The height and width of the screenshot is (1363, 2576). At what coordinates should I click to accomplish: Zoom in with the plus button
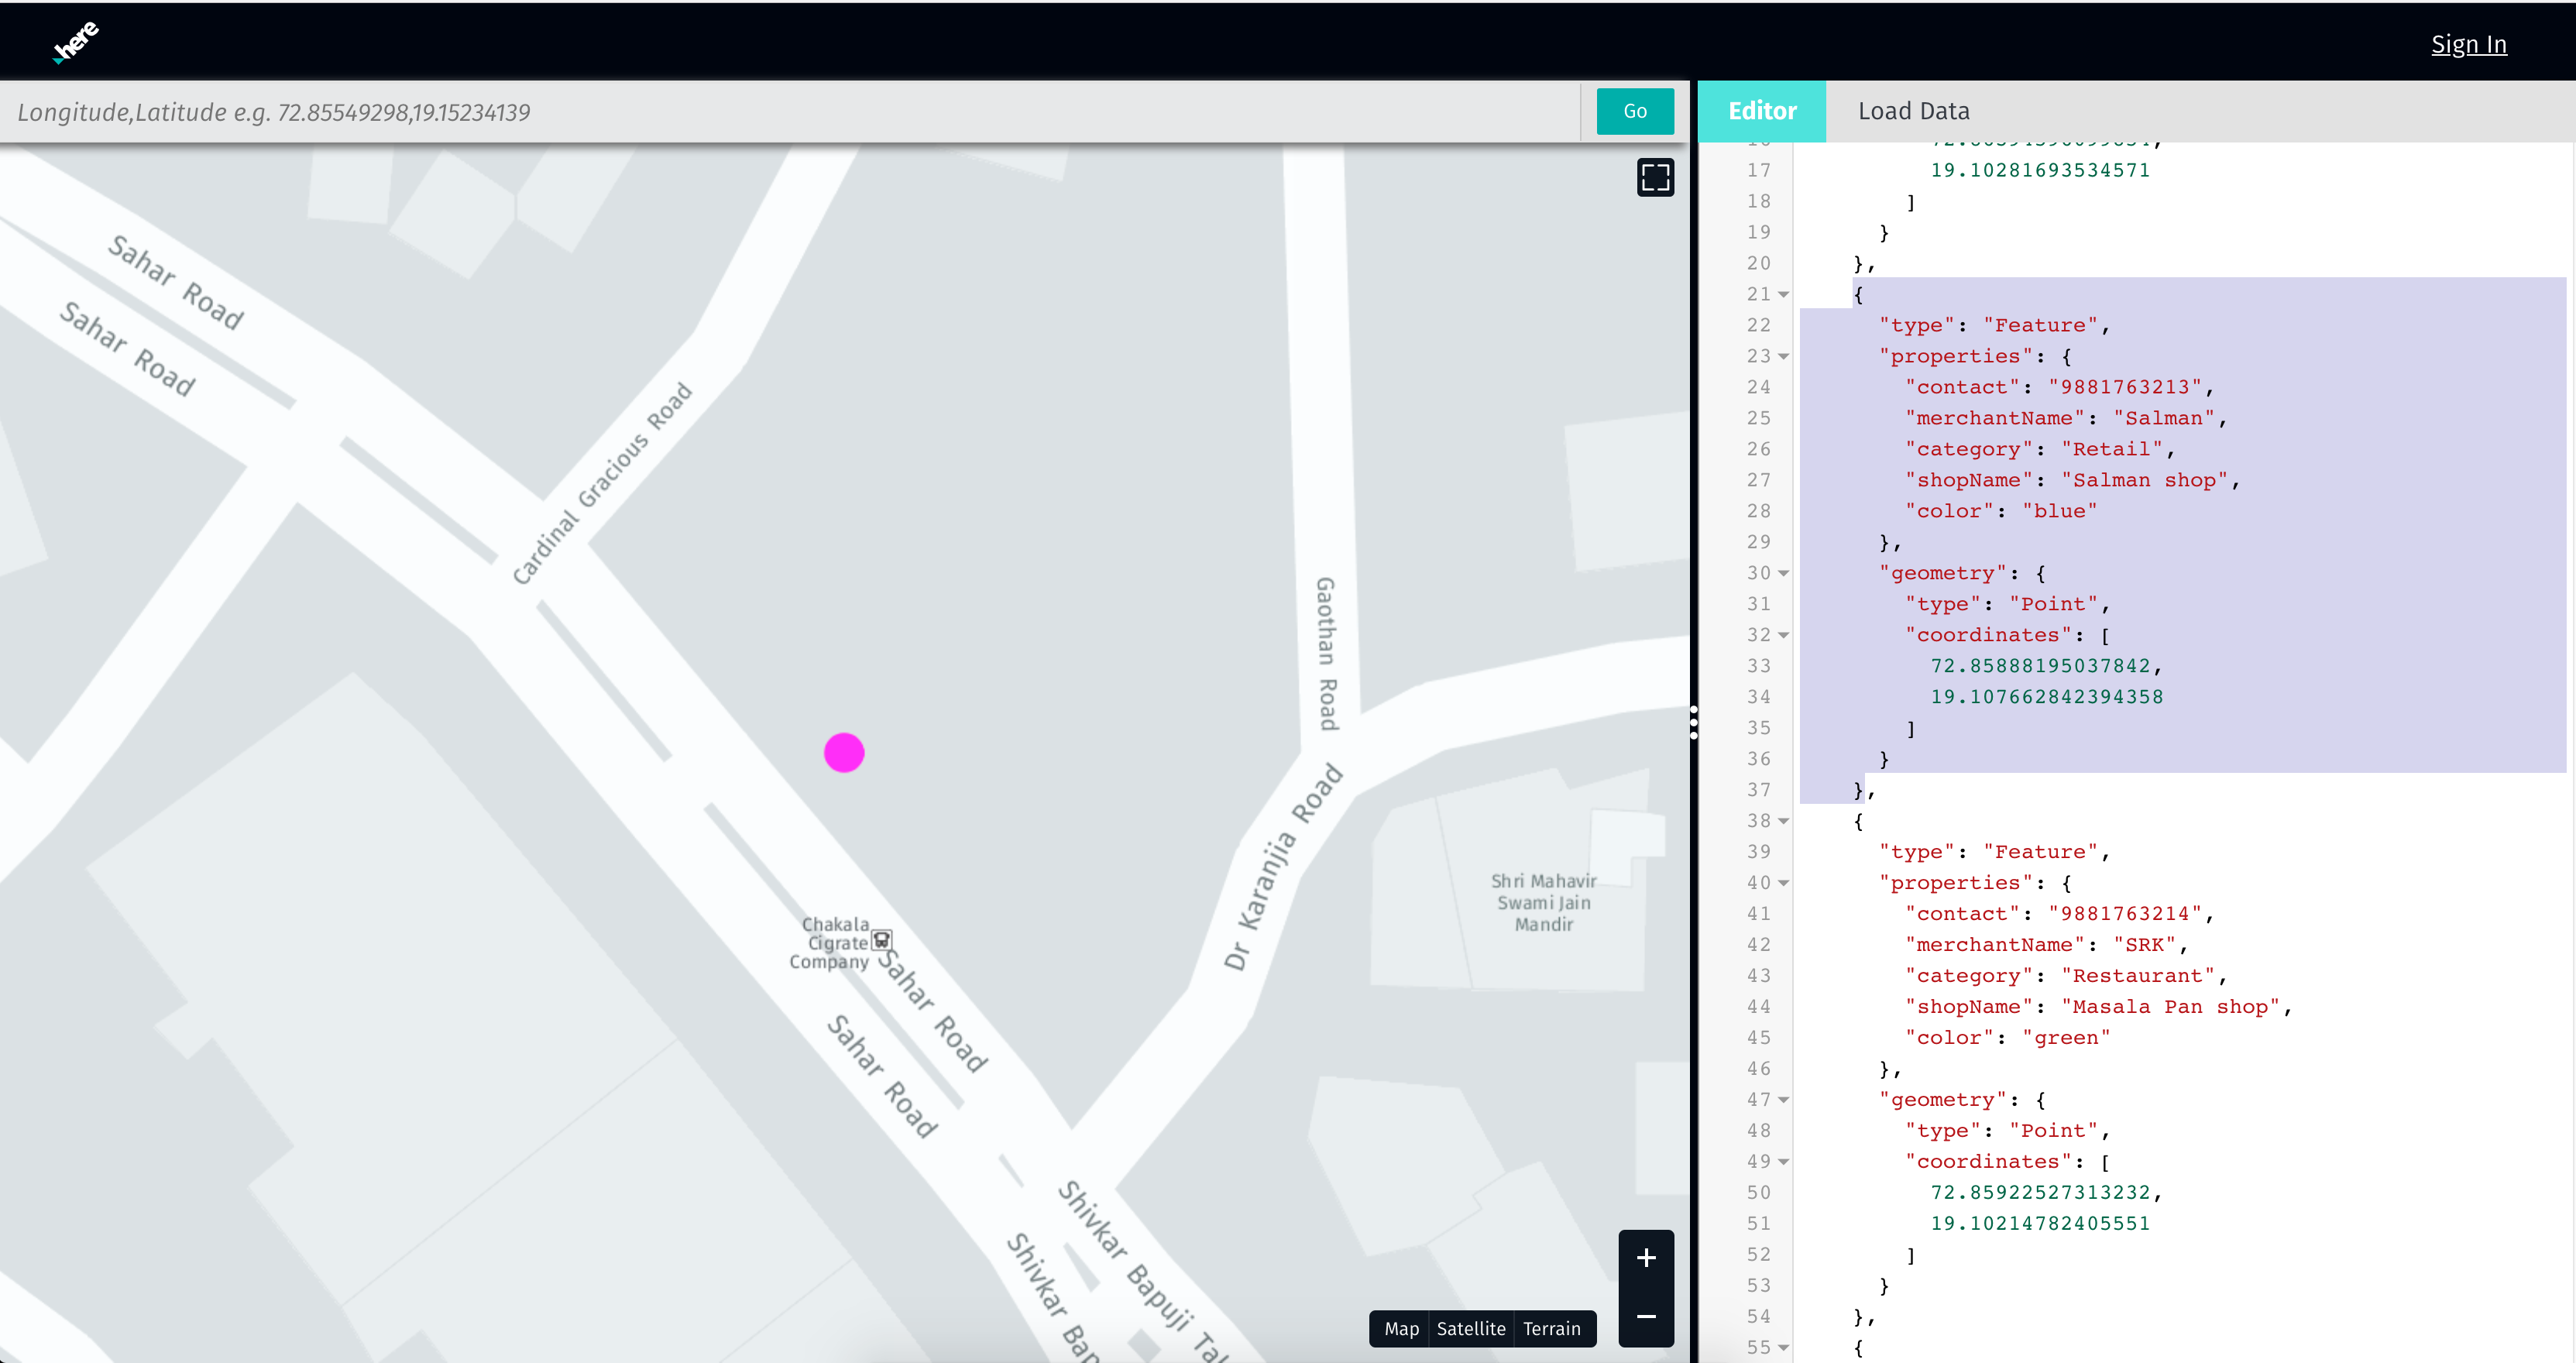tap(1646, 1258)
